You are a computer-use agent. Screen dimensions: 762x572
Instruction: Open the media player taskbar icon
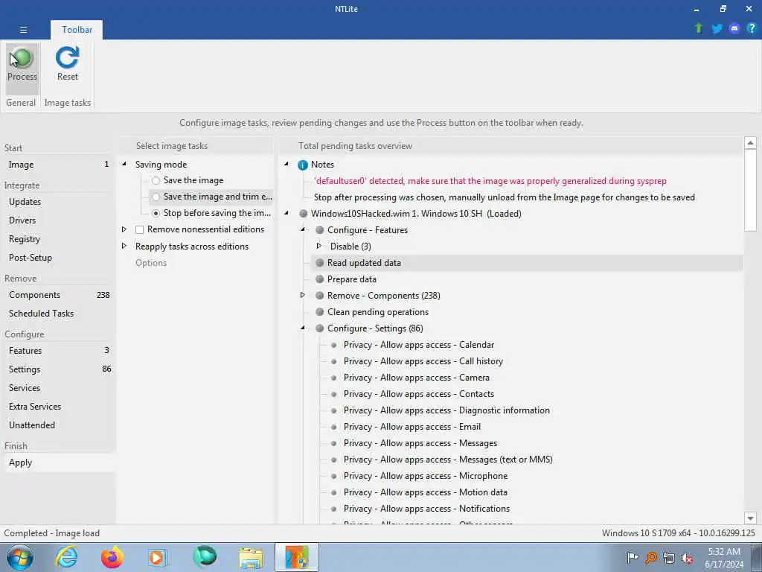pos(158,557)
